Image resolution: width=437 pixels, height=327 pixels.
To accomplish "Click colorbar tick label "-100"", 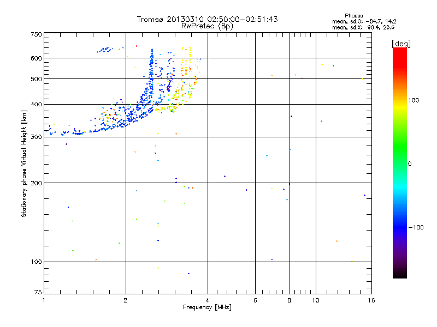I will pyautogui.click(x=416, y=227).
